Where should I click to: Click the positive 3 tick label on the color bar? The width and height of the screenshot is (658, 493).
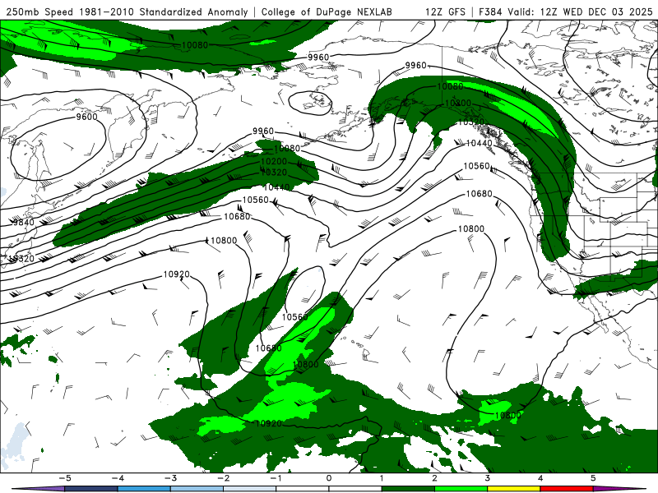click(x=488, y=478)
